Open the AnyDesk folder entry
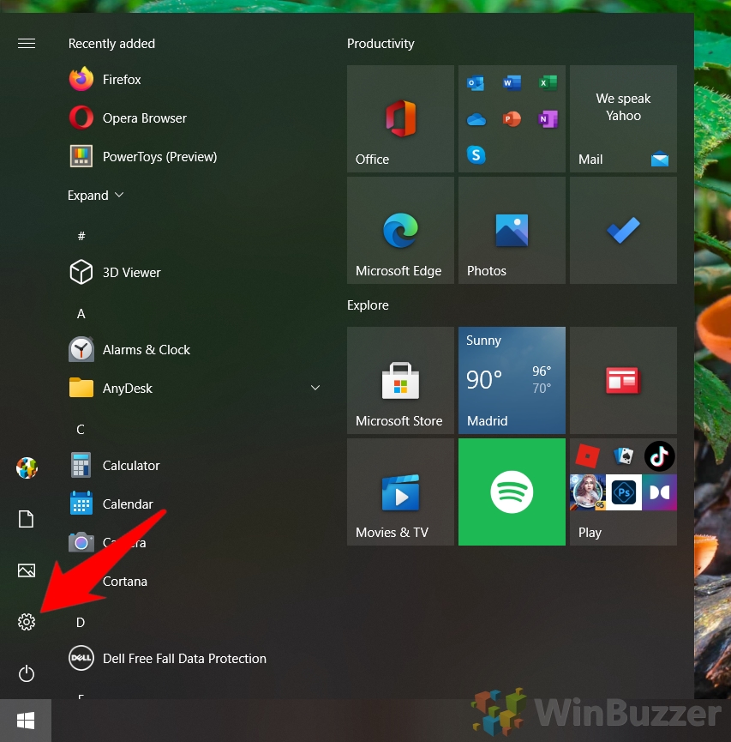731x742 pixels. [x=195, y=388]
